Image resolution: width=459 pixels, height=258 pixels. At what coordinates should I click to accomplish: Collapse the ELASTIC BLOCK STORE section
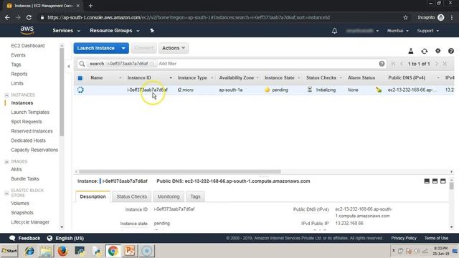click(6, 193)
